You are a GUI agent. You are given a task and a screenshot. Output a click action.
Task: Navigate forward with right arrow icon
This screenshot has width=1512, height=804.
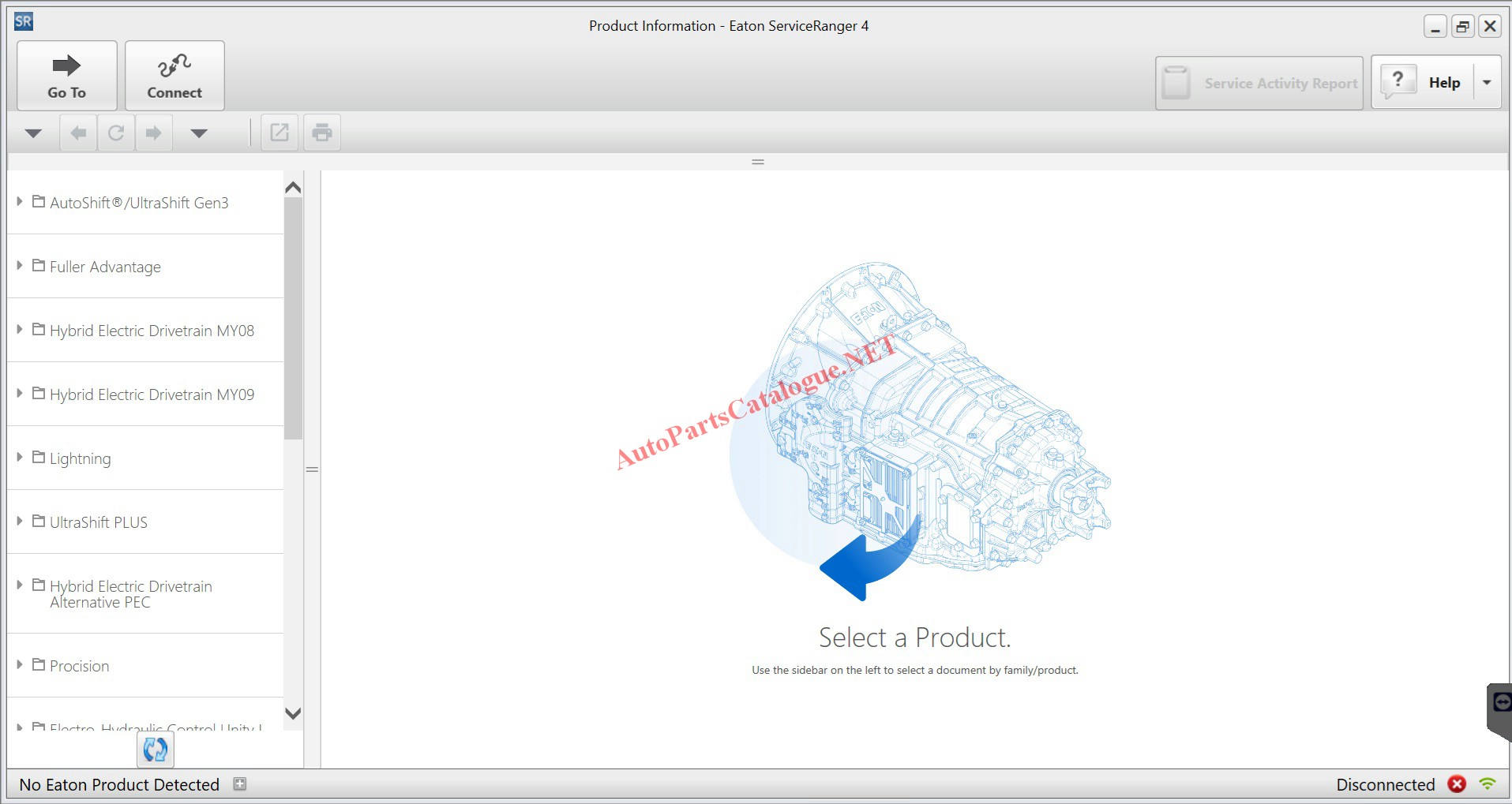[x=154, y=133]
